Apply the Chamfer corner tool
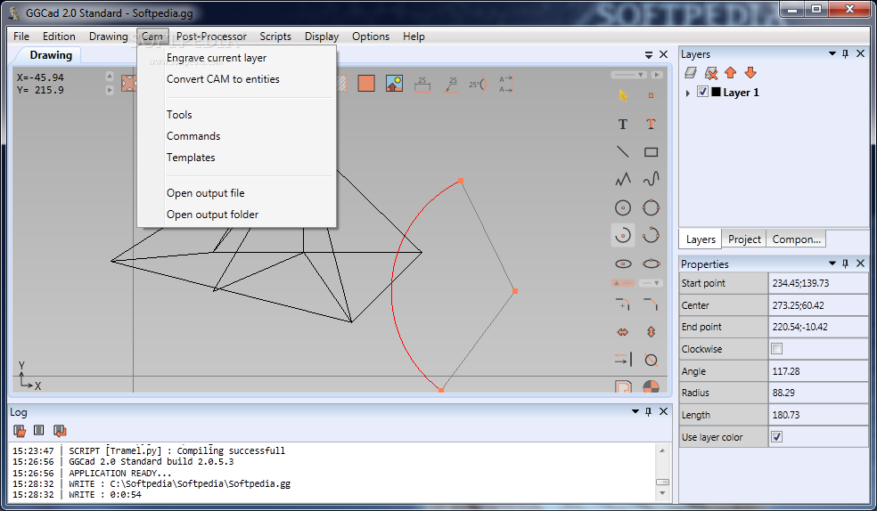877x511 pixels. 651,304
